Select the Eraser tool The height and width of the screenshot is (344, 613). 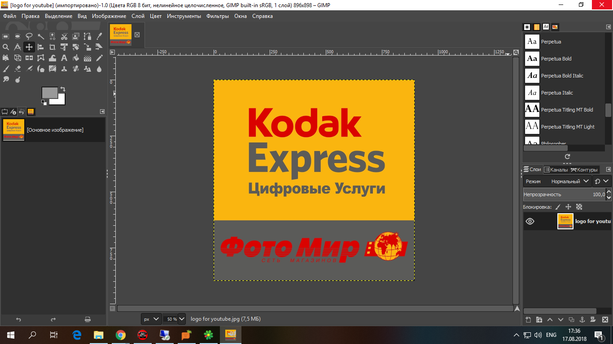tap(18, 69)
